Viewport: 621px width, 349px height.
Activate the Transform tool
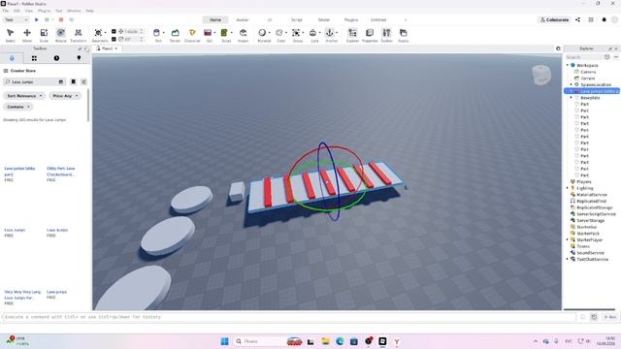click(x=78, y=35)
